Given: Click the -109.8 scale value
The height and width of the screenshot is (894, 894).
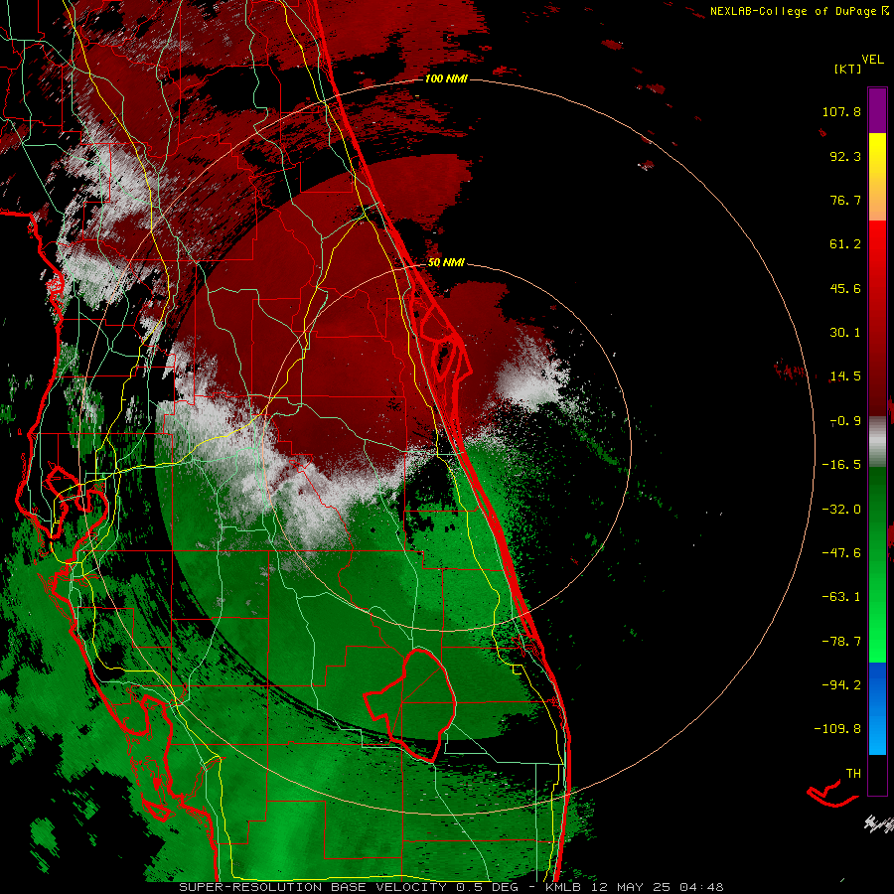Looking at the screenshot, I should [x=837, y=729].
